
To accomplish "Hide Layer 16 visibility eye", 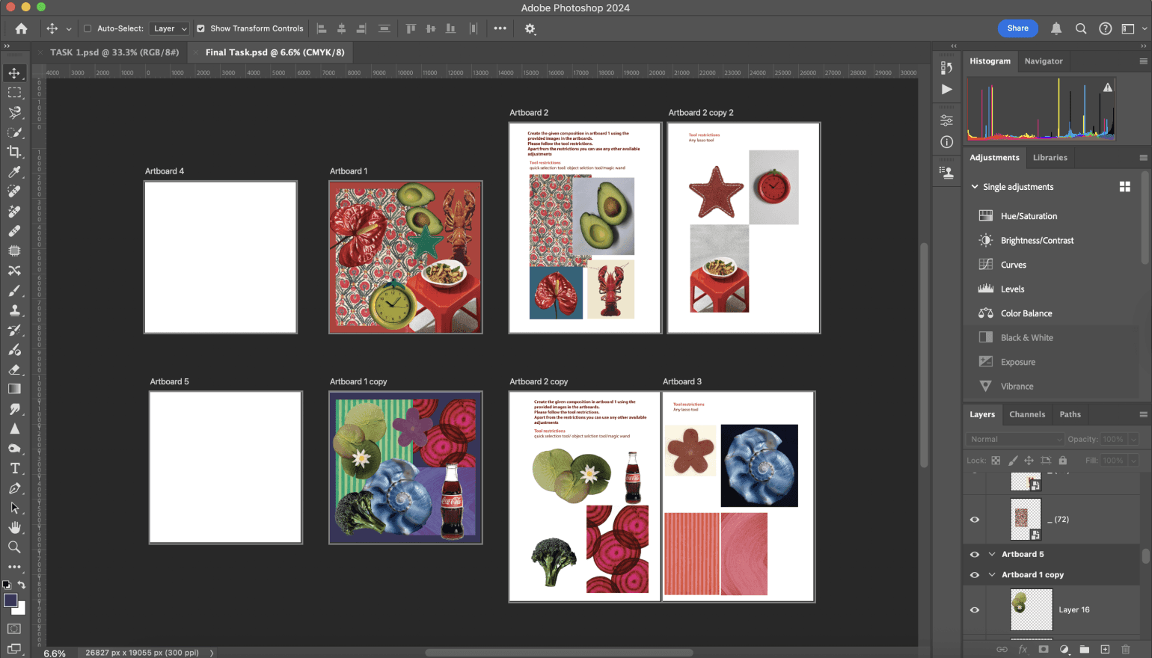I will pos(975,610).
